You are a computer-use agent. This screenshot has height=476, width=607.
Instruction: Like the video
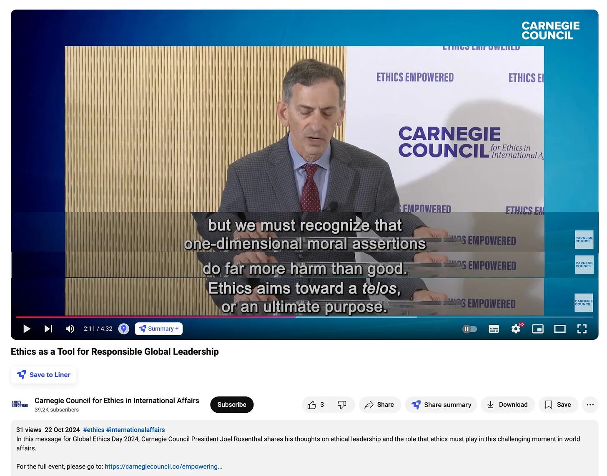[316, 405]
